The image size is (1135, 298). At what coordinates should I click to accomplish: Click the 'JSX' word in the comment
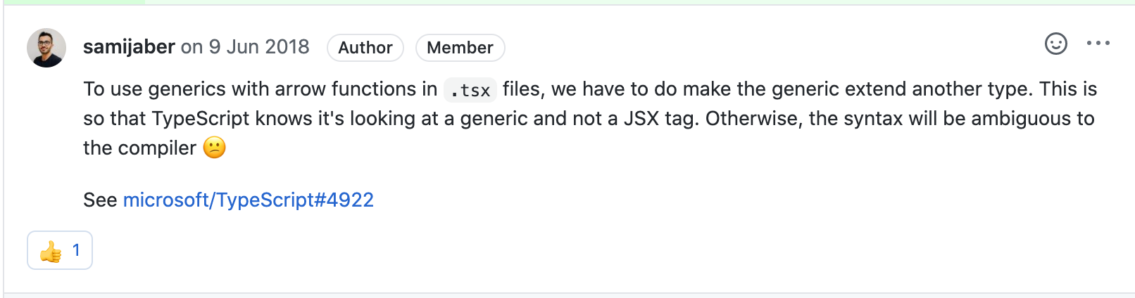pos(641,119)
